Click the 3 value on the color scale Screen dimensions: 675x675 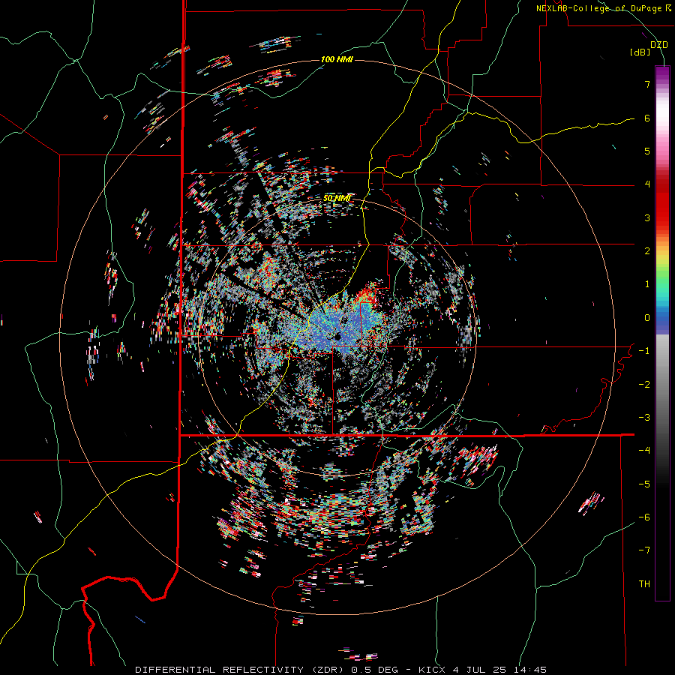click(x=647, y=217)
